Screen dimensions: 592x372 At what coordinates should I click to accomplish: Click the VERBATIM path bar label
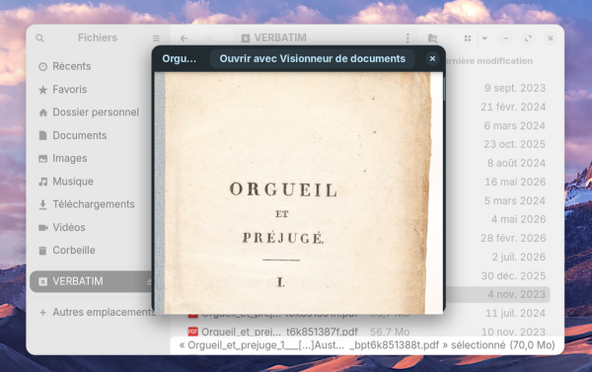[x=280, y=37]
